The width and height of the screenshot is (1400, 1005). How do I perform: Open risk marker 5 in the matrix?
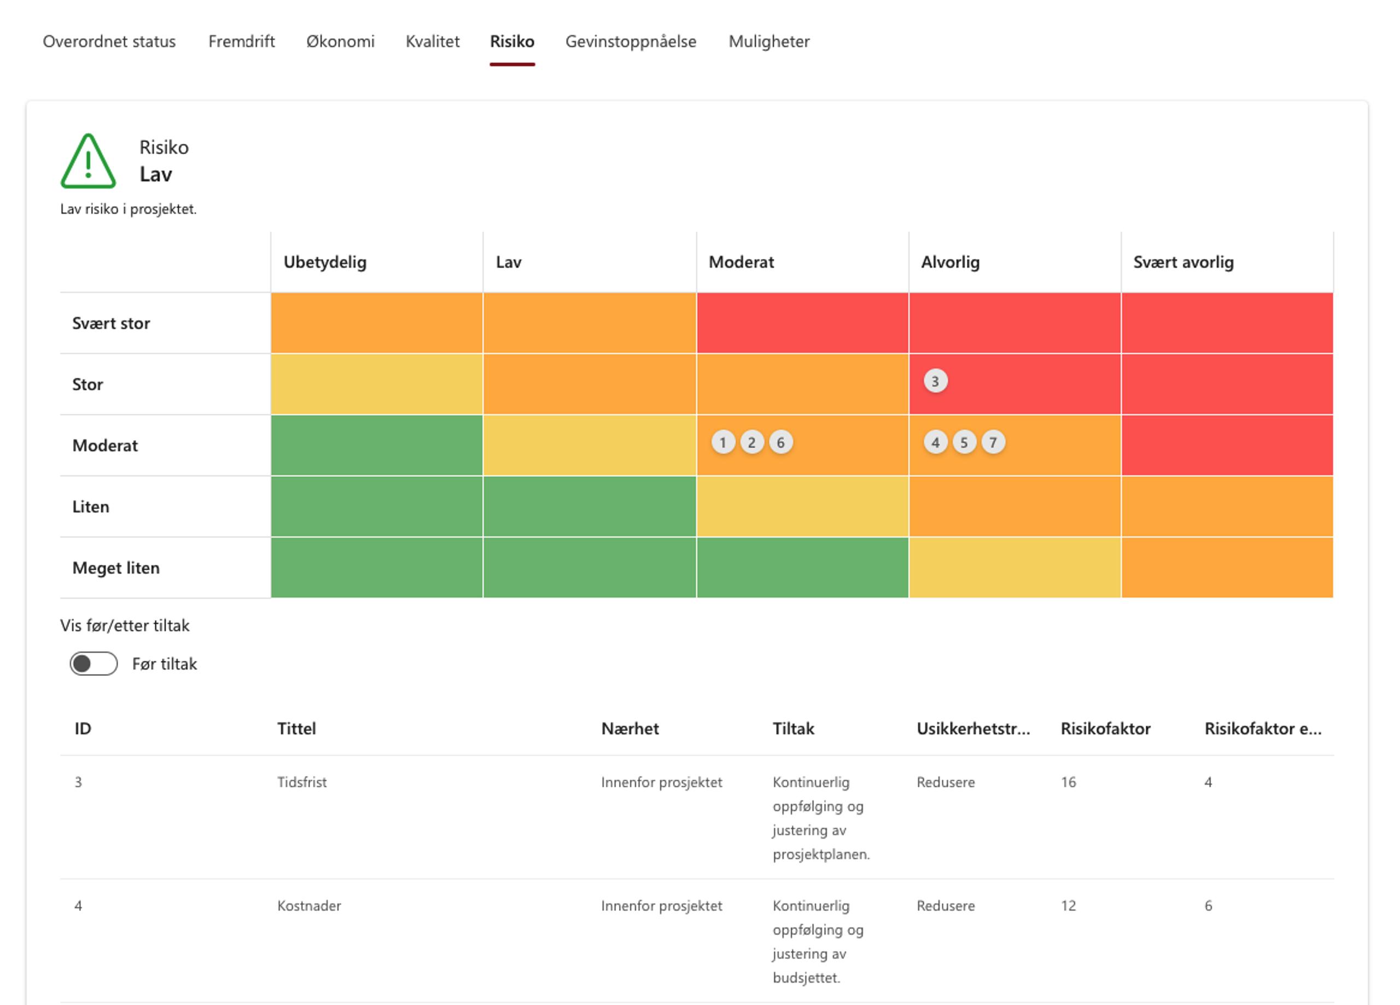pos(964,442)
